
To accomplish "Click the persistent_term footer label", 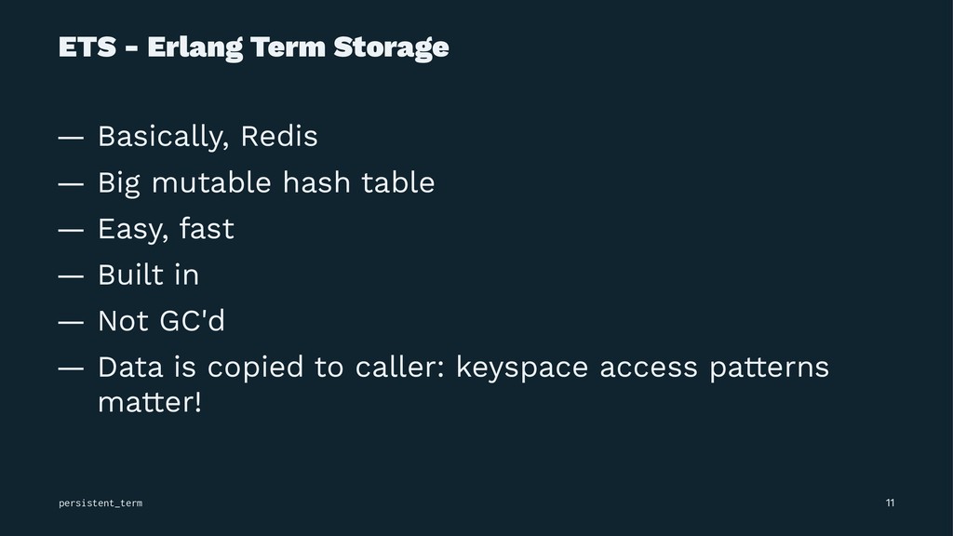I will (x=101, y=503).
